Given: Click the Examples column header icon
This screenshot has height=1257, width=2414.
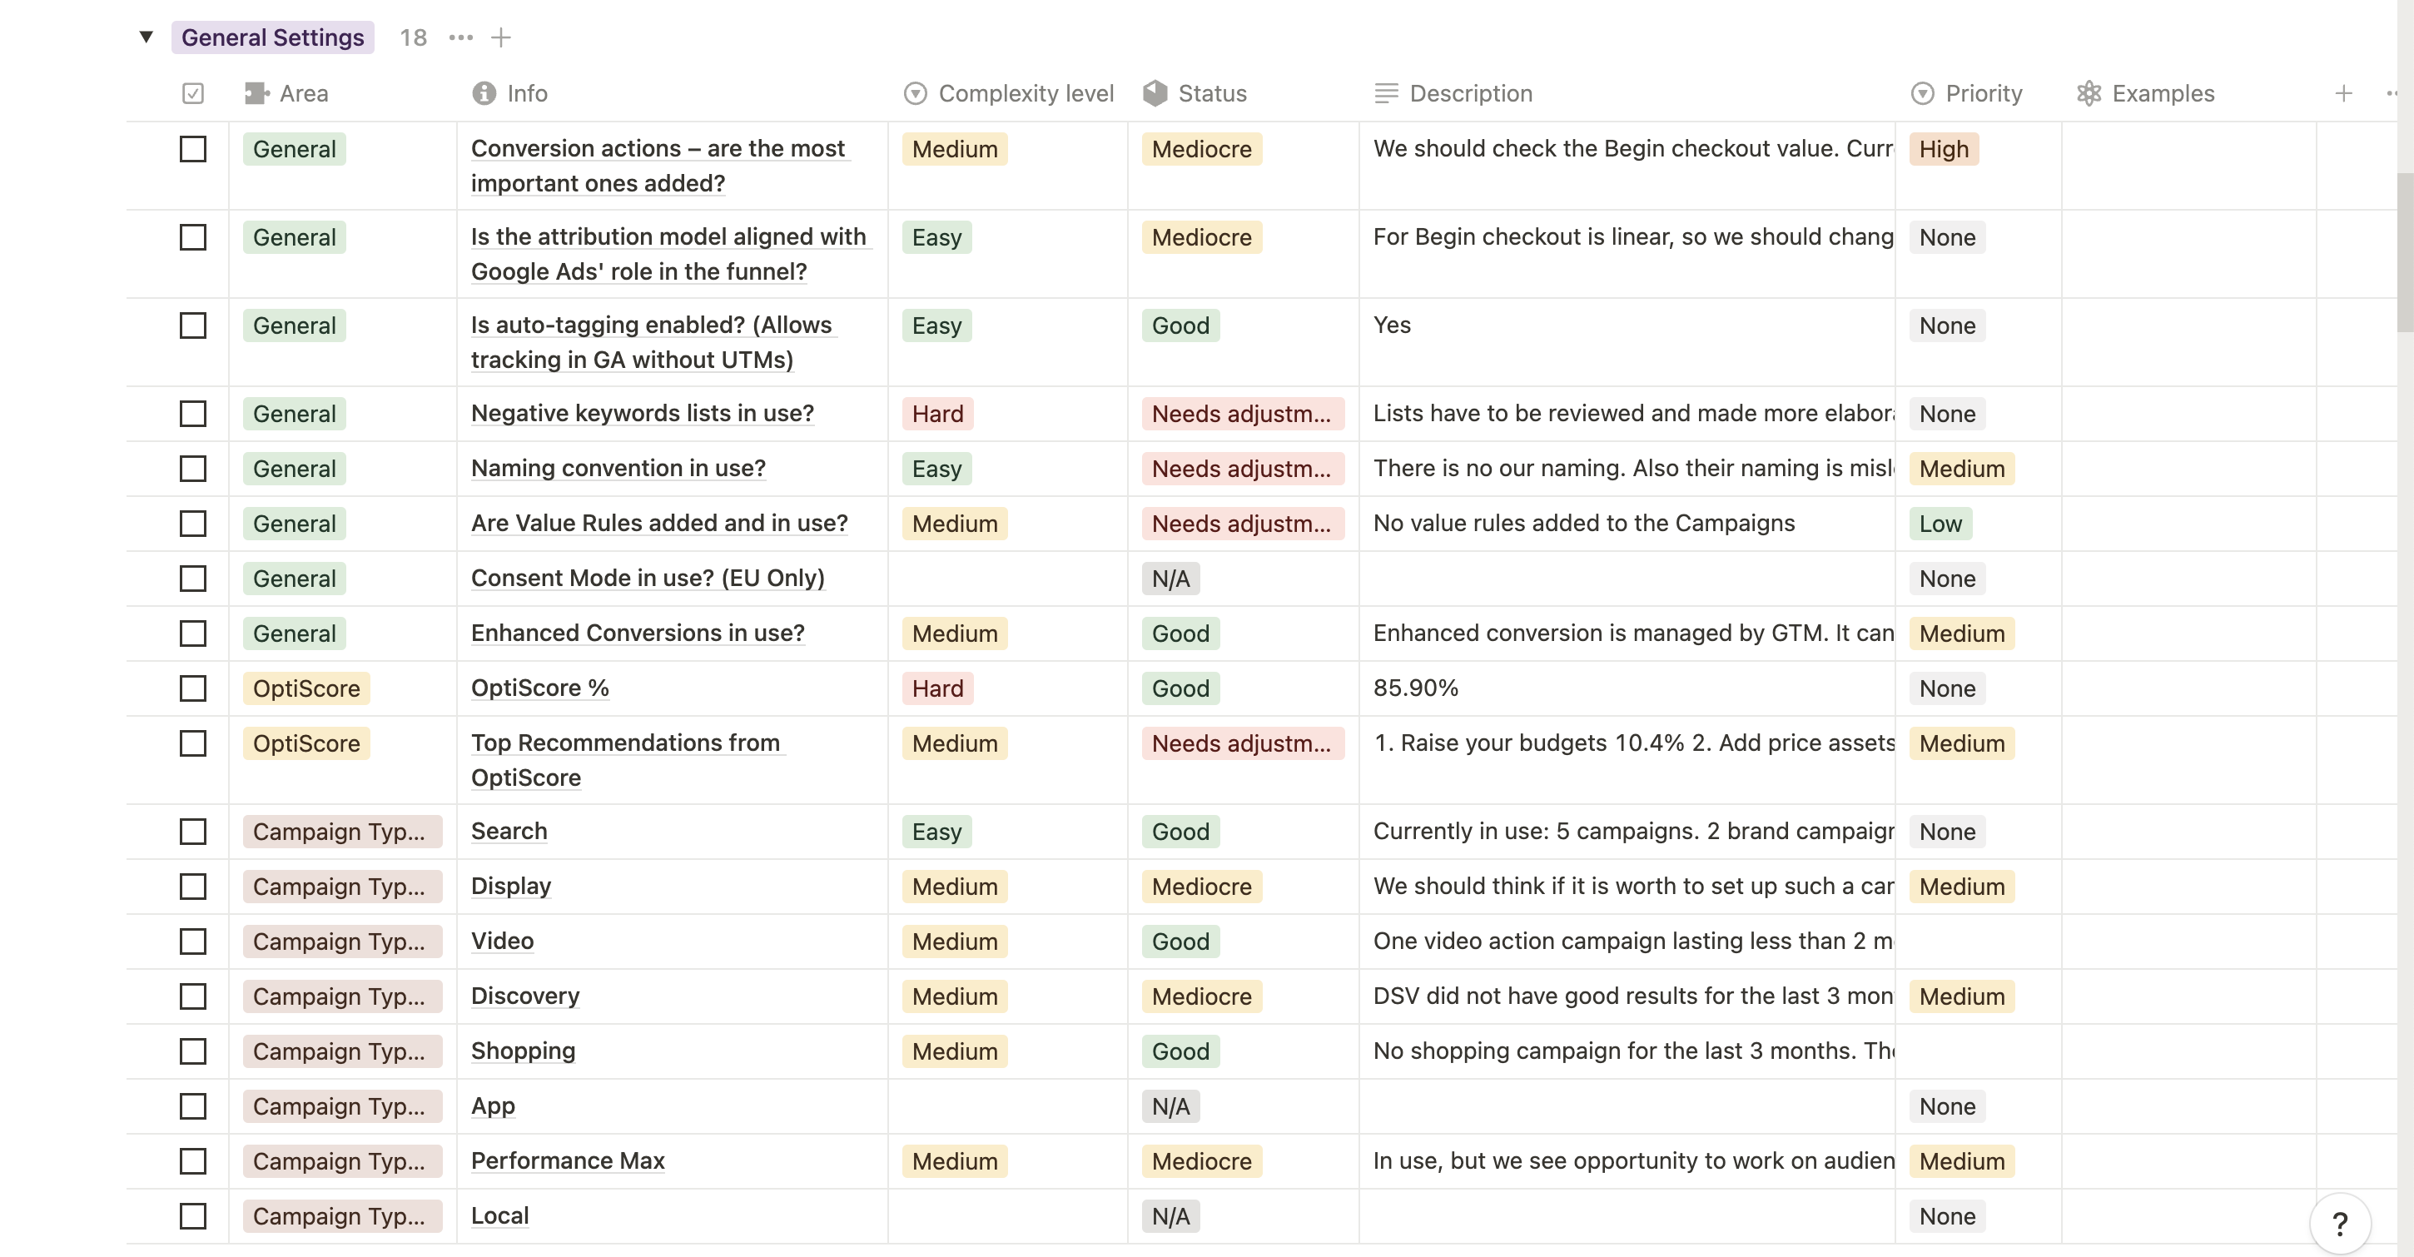Looking at the screenshot, I should [2089, 94].
